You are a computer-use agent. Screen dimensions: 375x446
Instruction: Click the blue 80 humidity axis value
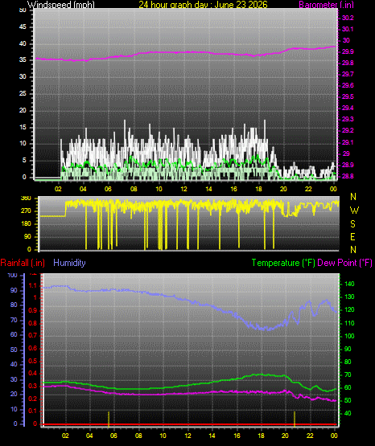click(x=14, y=305)
